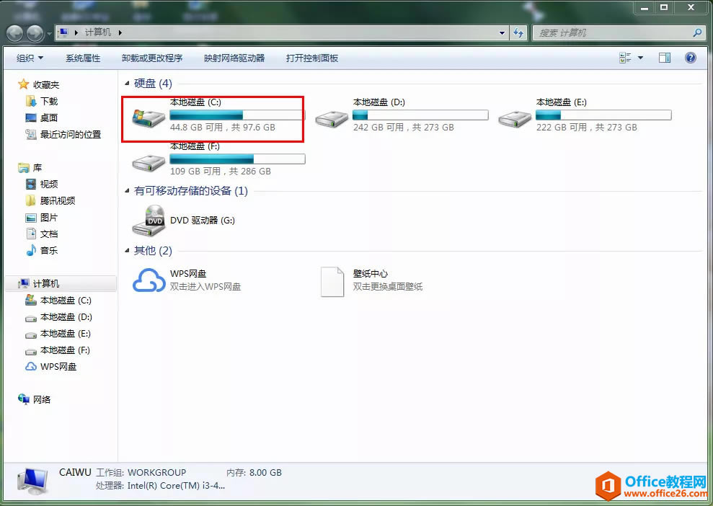Screen dimensions: 713x506
Task: Open recent pages dropdown near nav arrows
Action: 49,33
